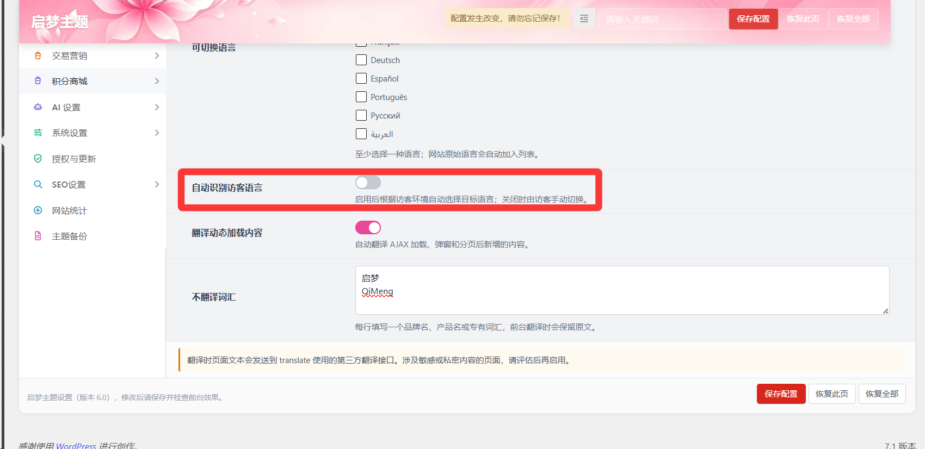Click the AI 设置 robot icon
925x449 pixels.
38,107
